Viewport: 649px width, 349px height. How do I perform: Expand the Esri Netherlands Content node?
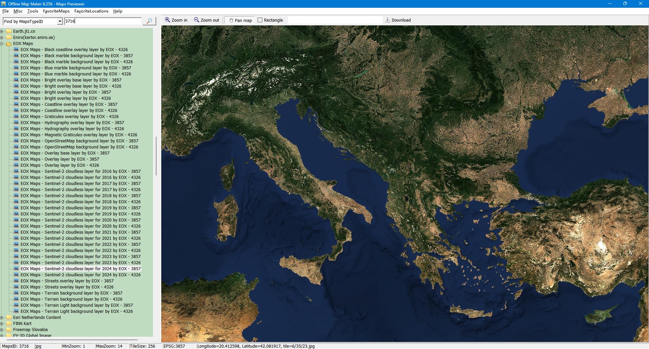[x=2, y=318]
